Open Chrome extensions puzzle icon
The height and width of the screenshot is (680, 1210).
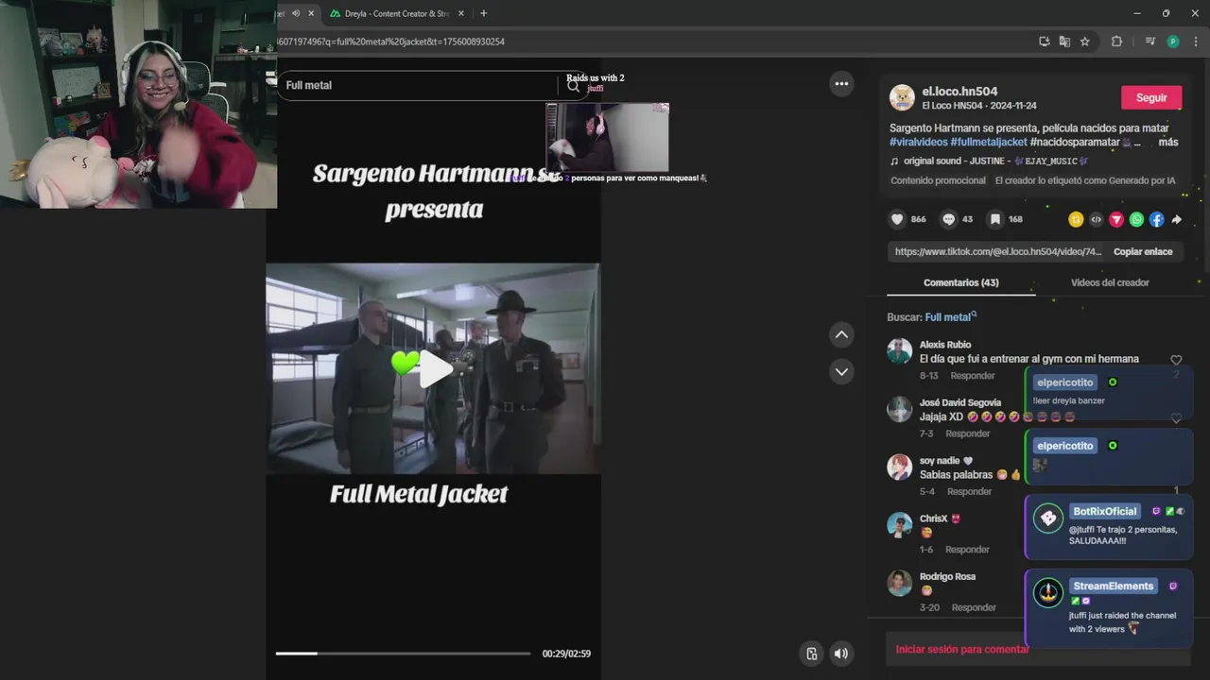[1116, 42]
